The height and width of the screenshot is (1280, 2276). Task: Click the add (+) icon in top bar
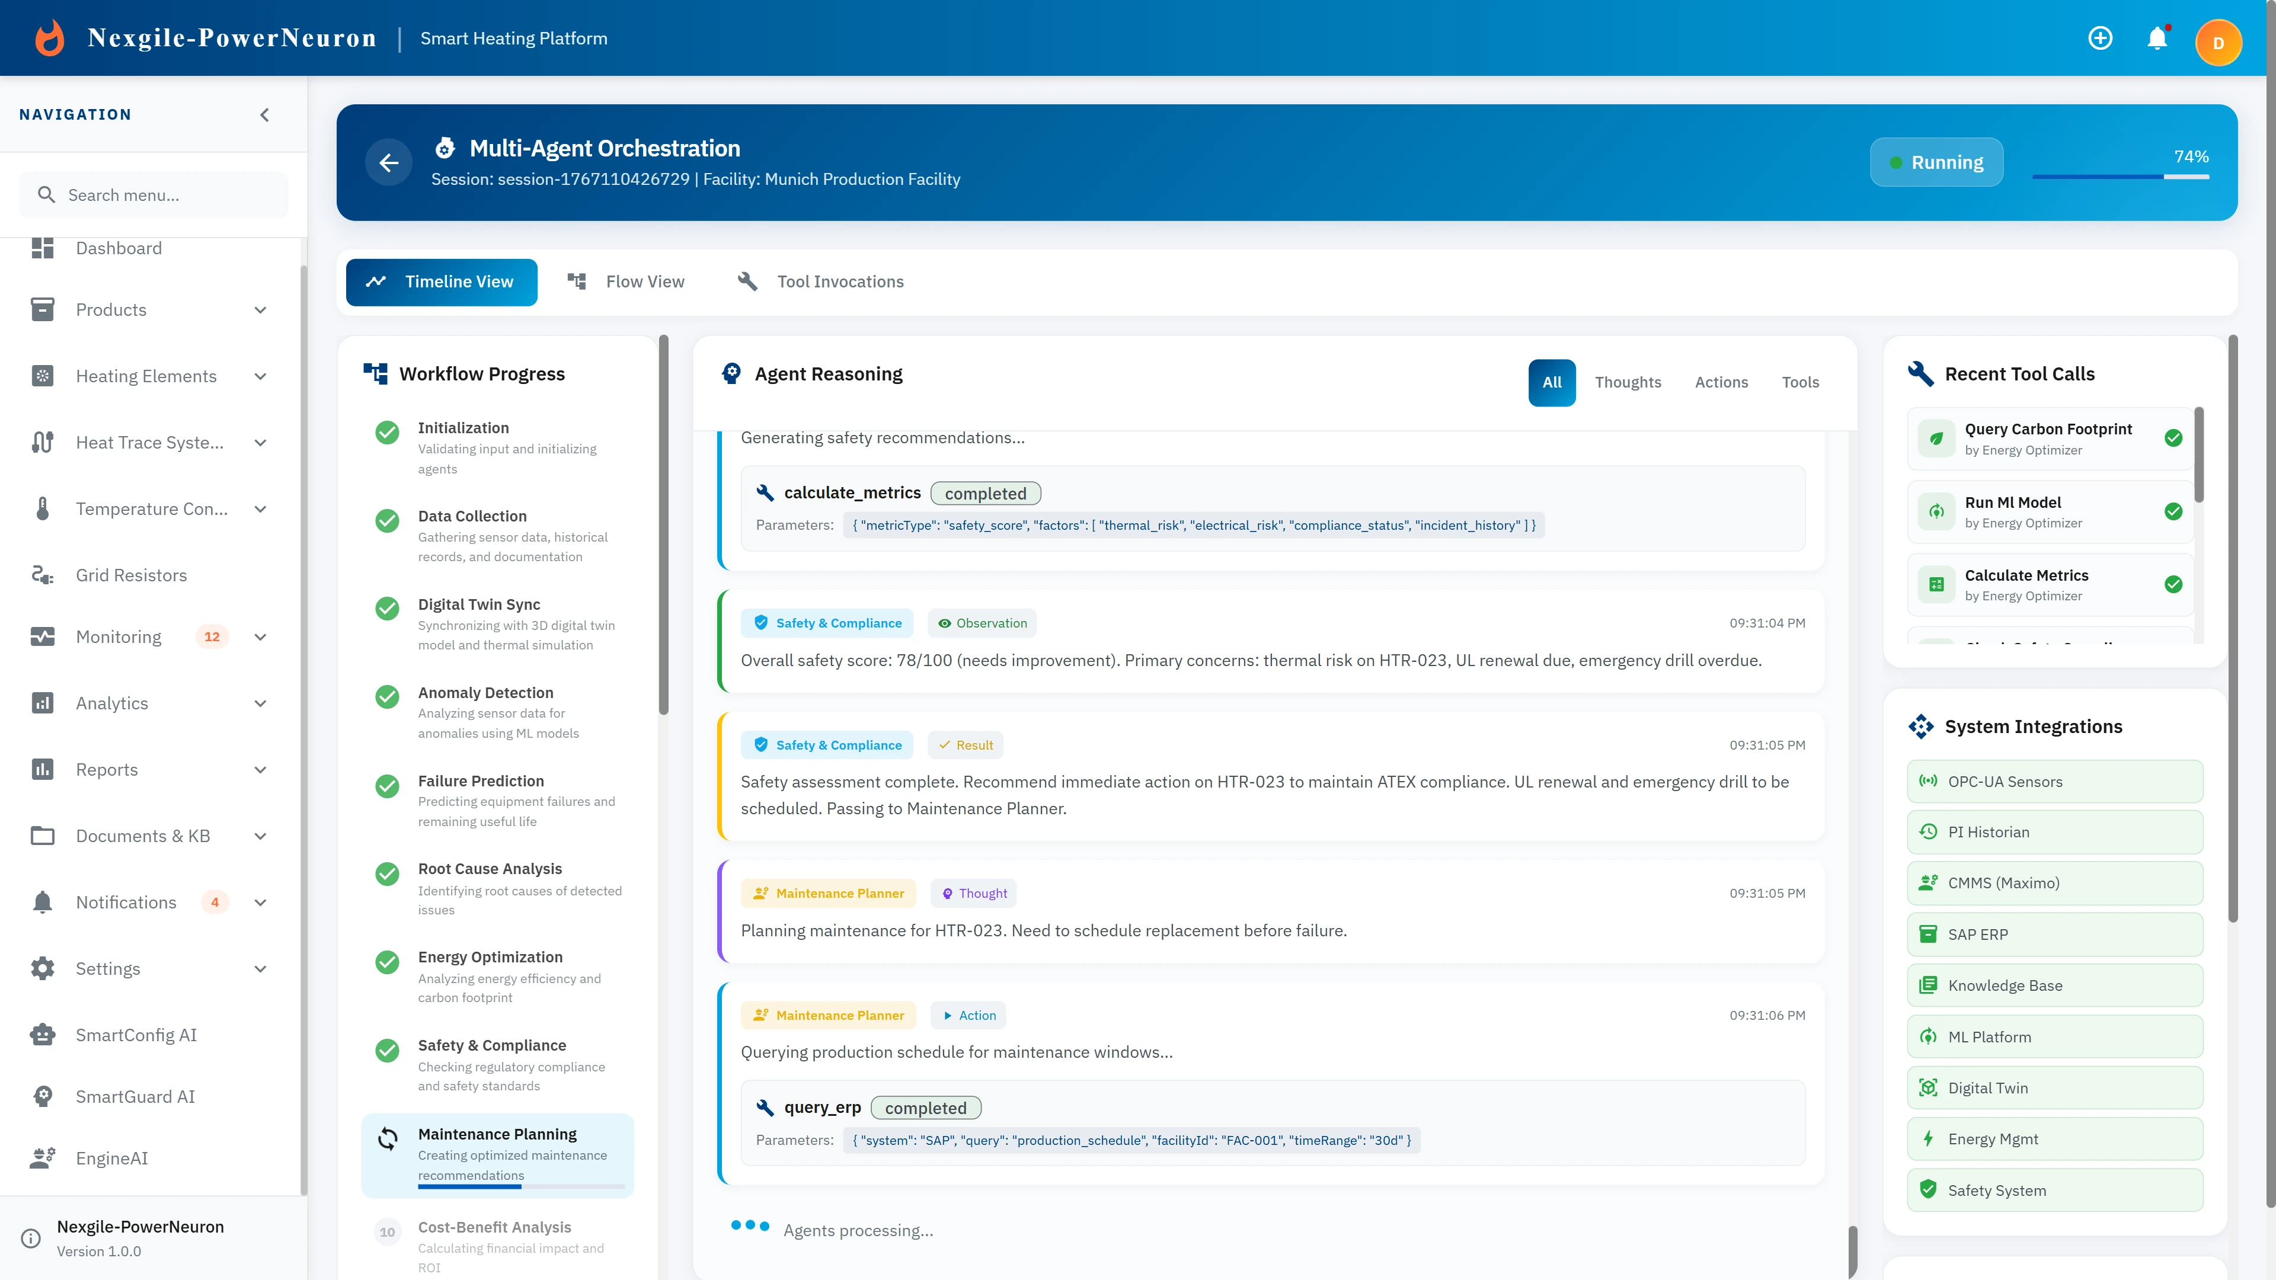[2100, 38]
